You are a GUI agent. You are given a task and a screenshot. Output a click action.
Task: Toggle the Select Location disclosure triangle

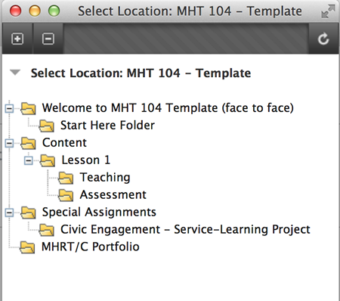coord(15,73)
